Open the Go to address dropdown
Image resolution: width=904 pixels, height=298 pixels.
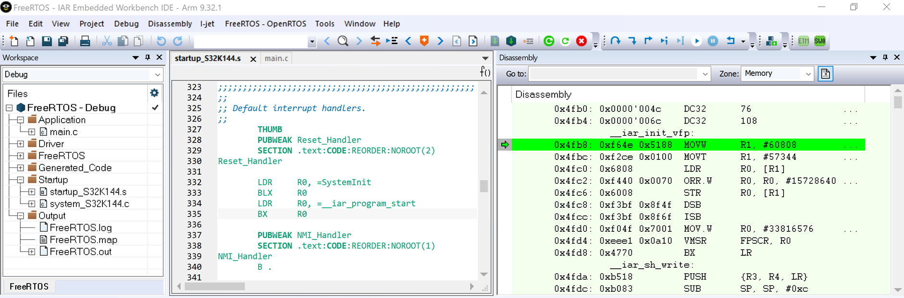tap(705, 74)
